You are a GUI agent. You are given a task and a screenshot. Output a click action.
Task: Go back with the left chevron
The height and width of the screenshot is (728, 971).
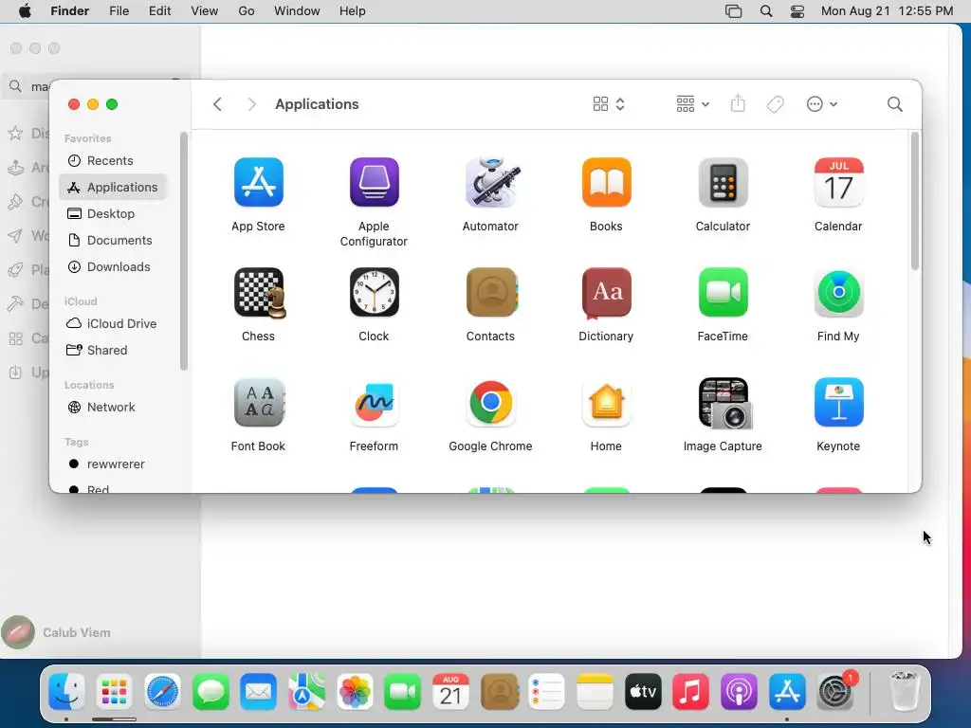(x=217, y=104)
